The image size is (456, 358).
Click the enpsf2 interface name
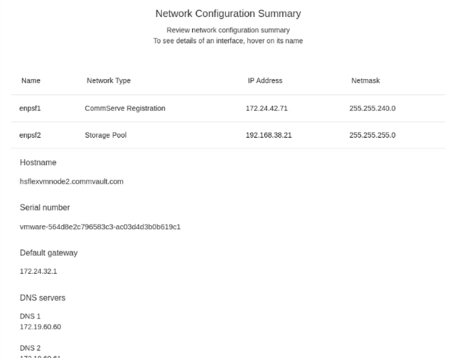pos(30,136)
